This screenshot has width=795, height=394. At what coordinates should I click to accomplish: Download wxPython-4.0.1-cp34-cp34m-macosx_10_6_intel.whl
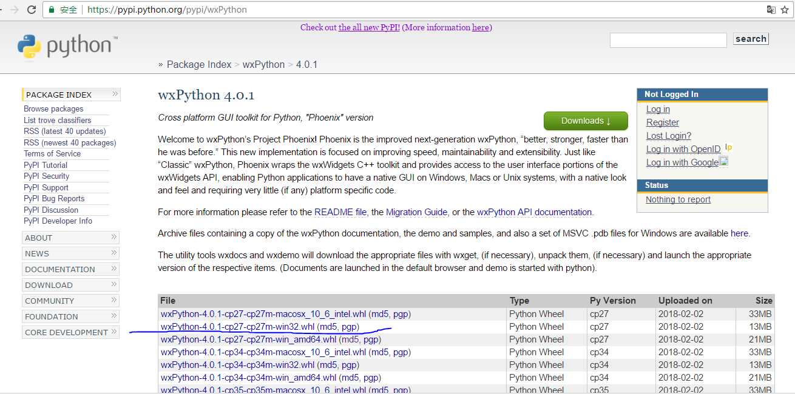263,352
